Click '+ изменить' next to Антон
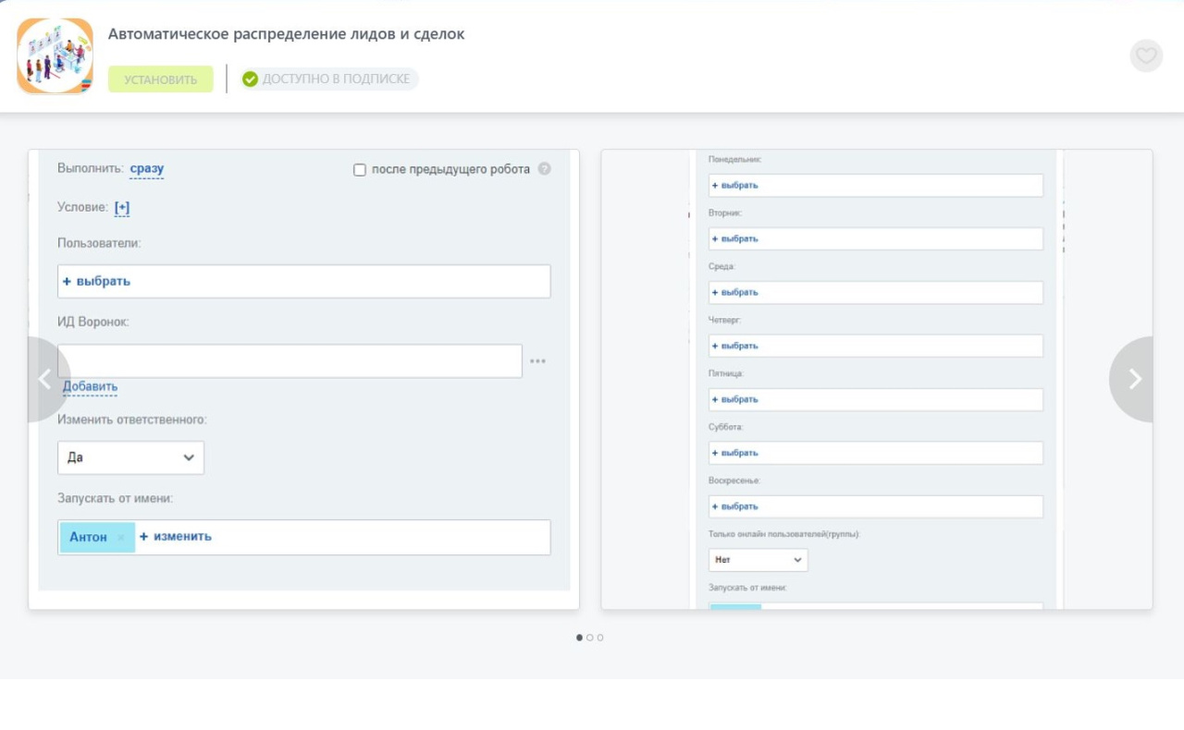This screenshot has height=730, width=1184. [176, 536]
